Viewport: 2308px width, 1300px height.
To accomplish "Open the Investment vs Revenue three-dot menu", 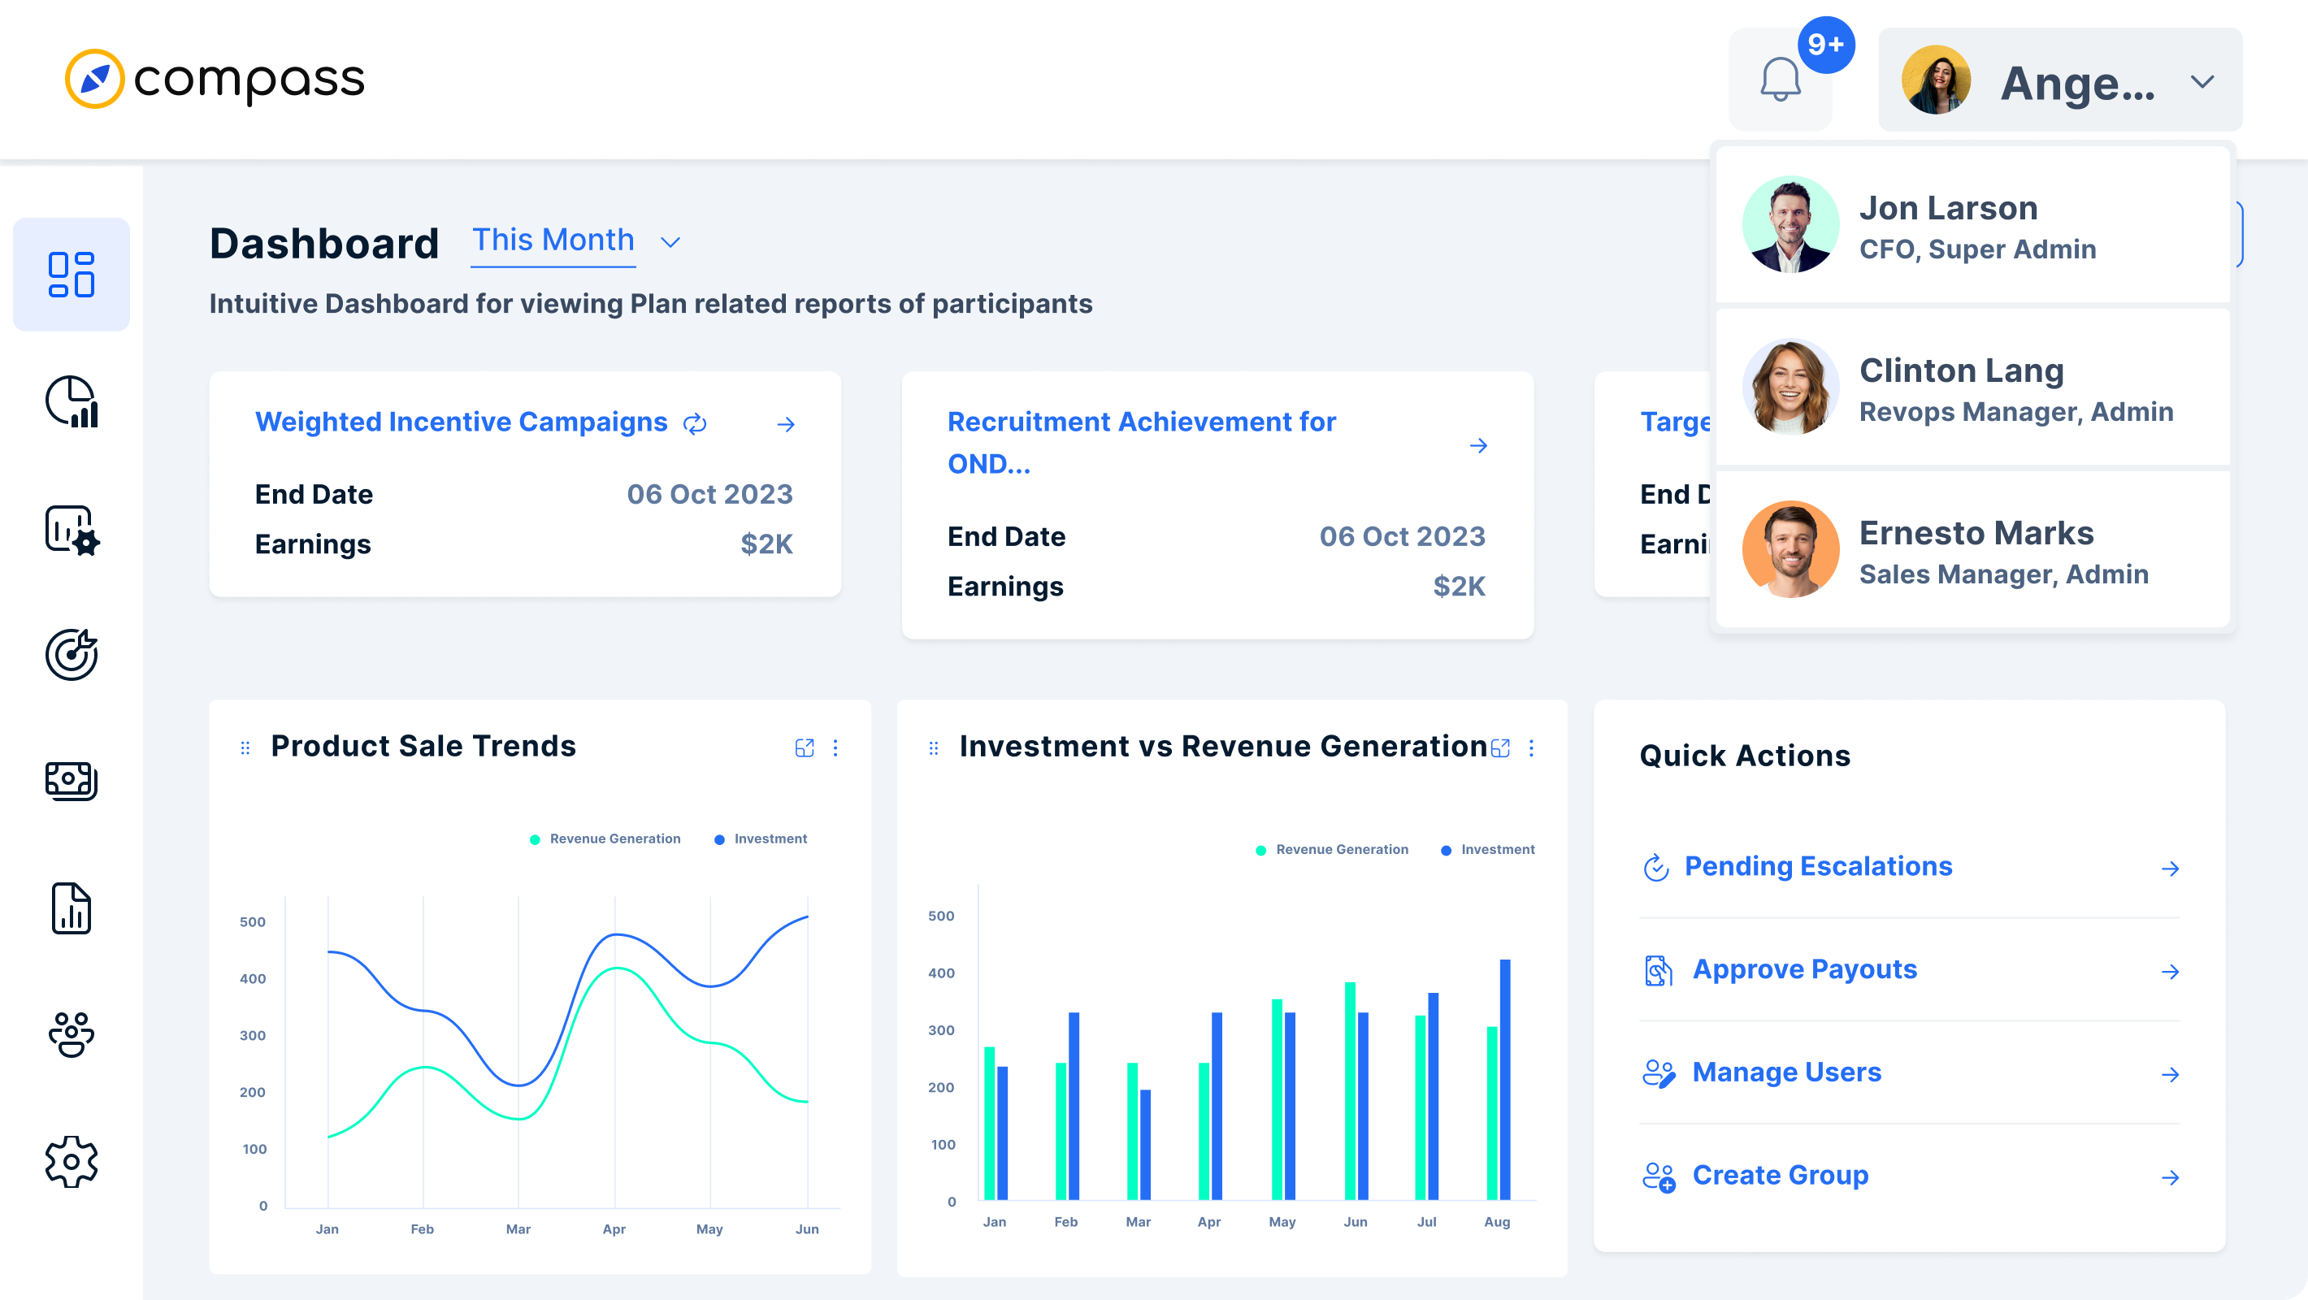I will pos(1531,748).
